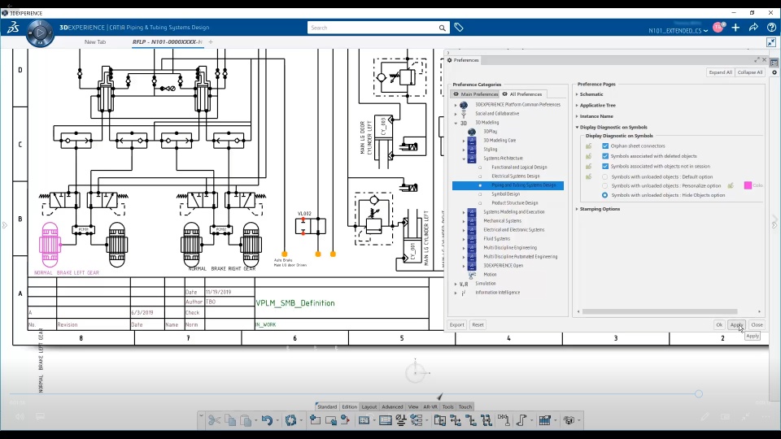This screenshot has height=439, width=781.
Task: Expand 3DEXPERIENCE Platform Common Preferences node
Action: [456, 105]
